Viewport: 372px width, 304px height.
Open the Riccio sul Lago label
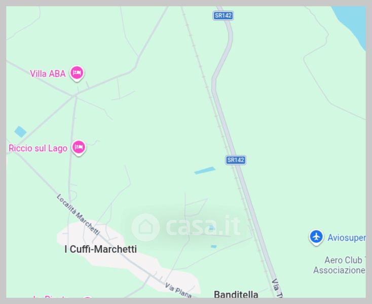click(x=38, y=148)
